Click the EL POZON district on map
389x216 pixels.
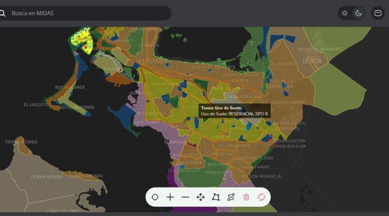283,64
